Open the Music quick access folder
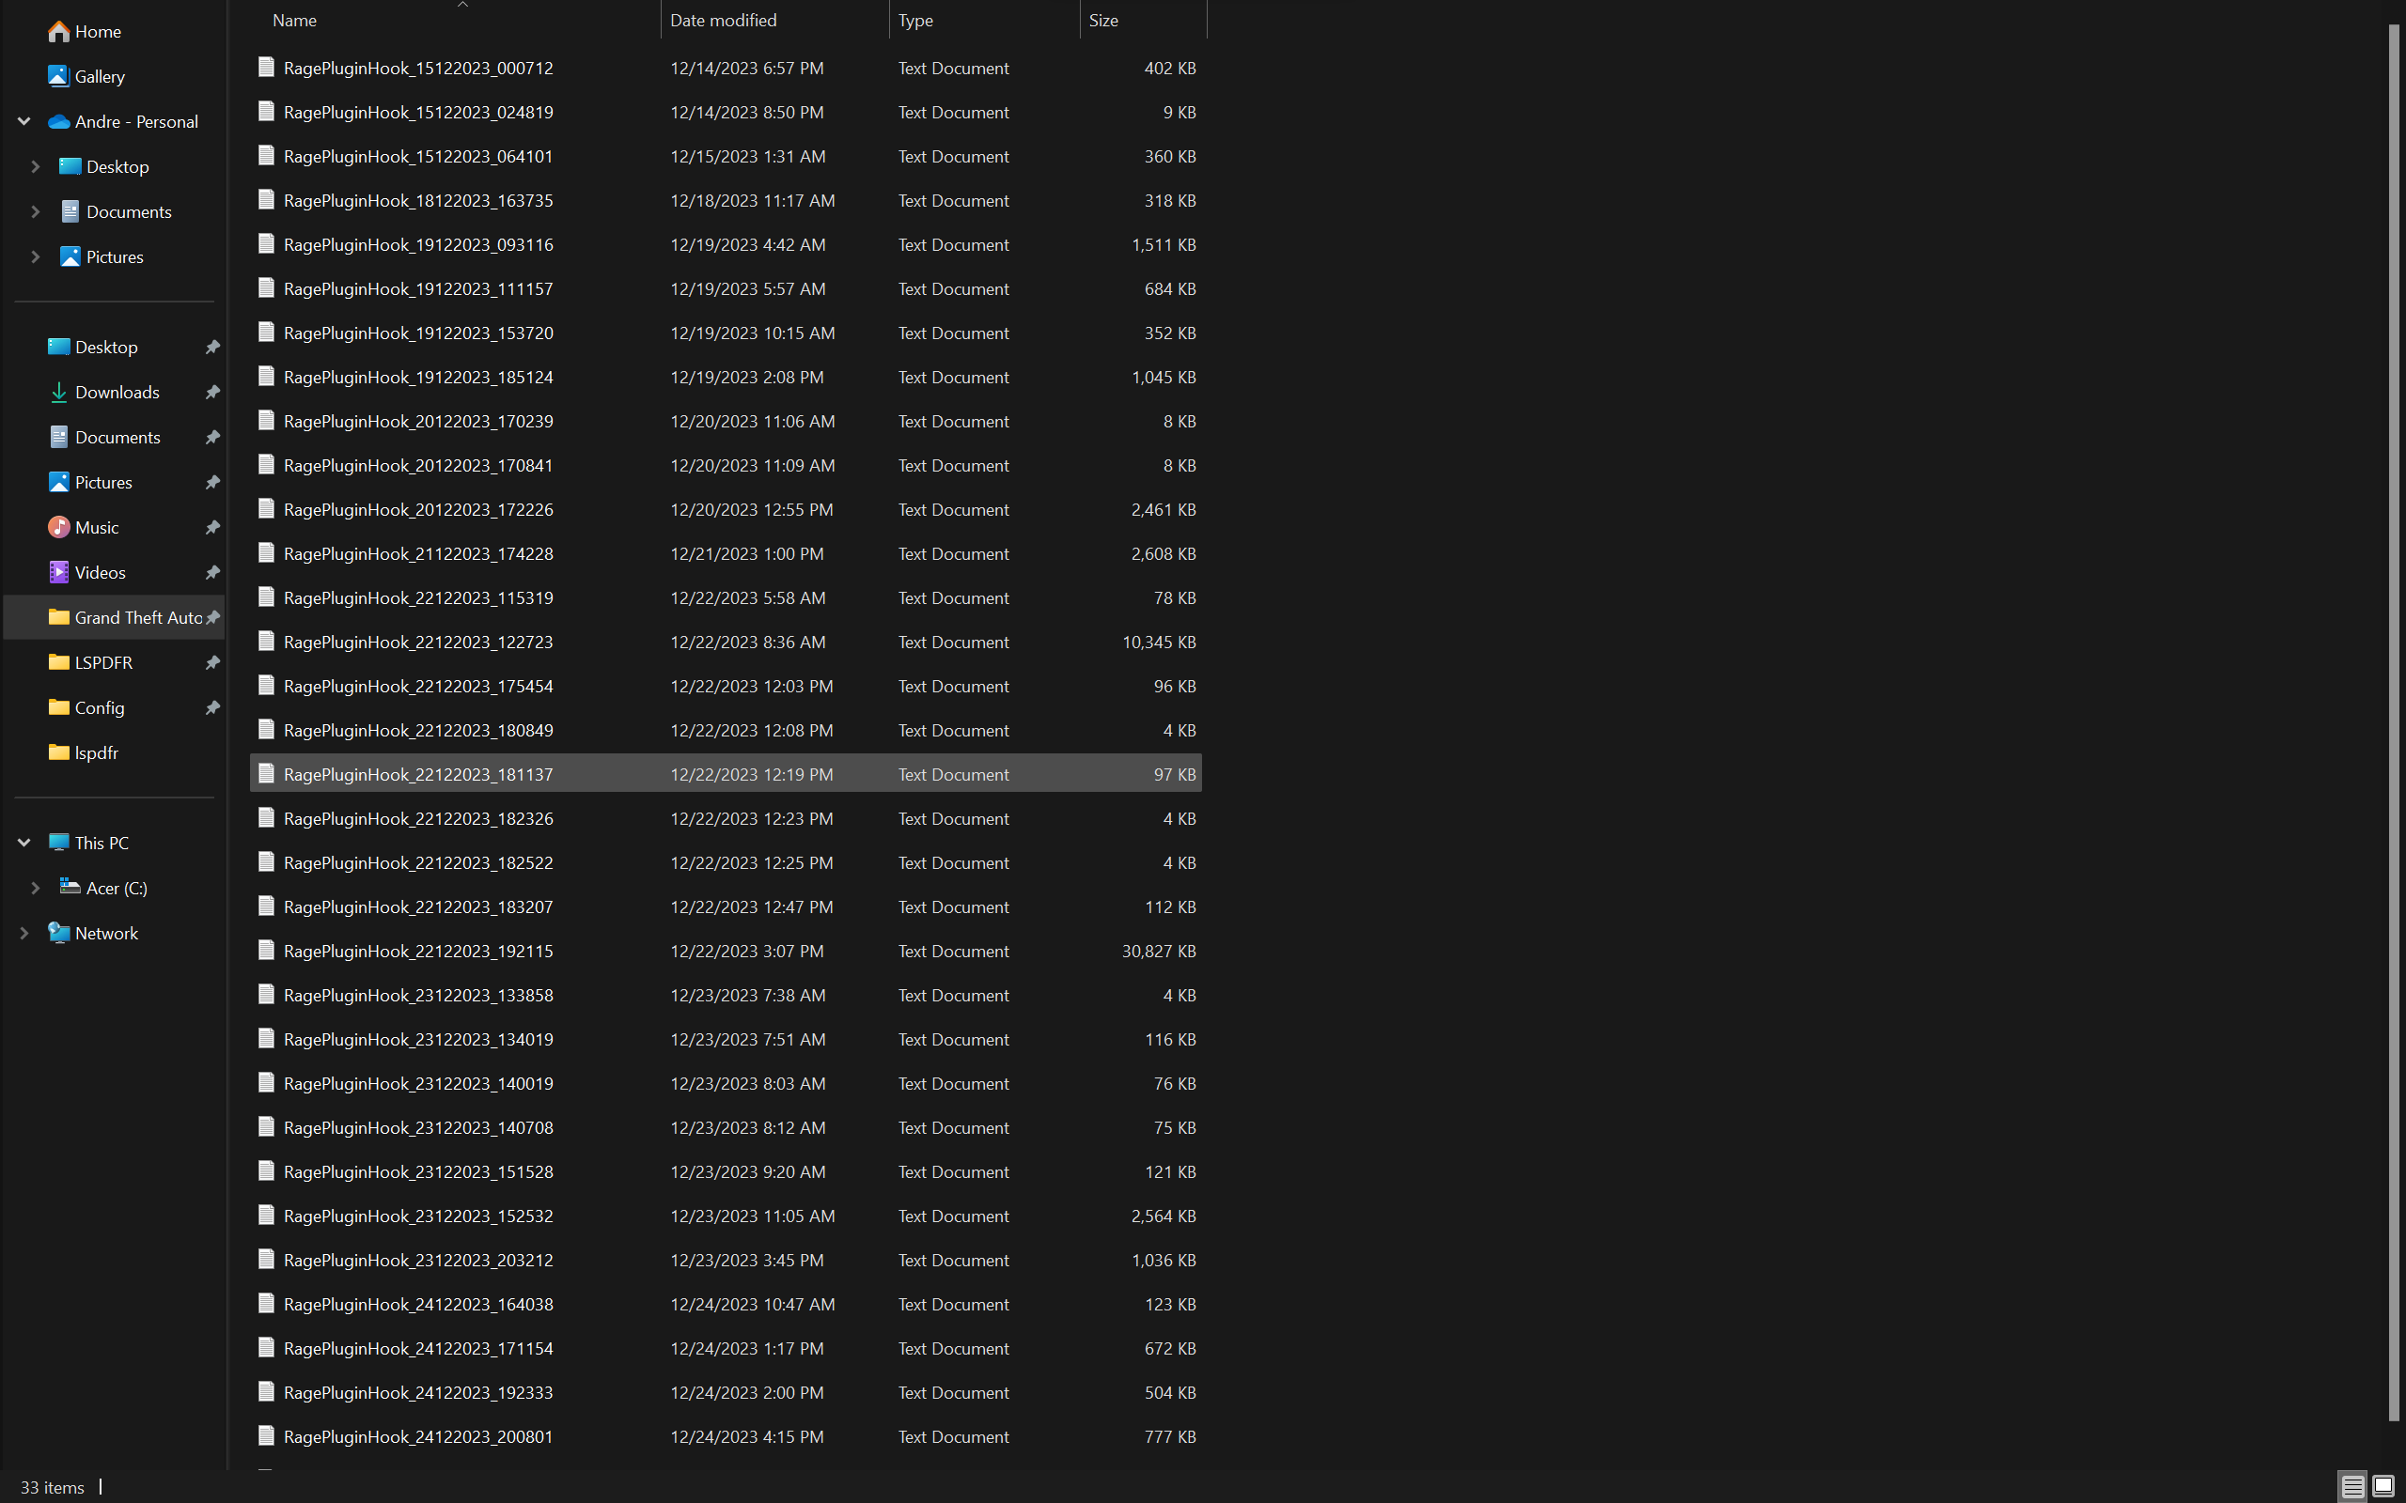Screen dimensions: 2406x1503 (96, 528)
